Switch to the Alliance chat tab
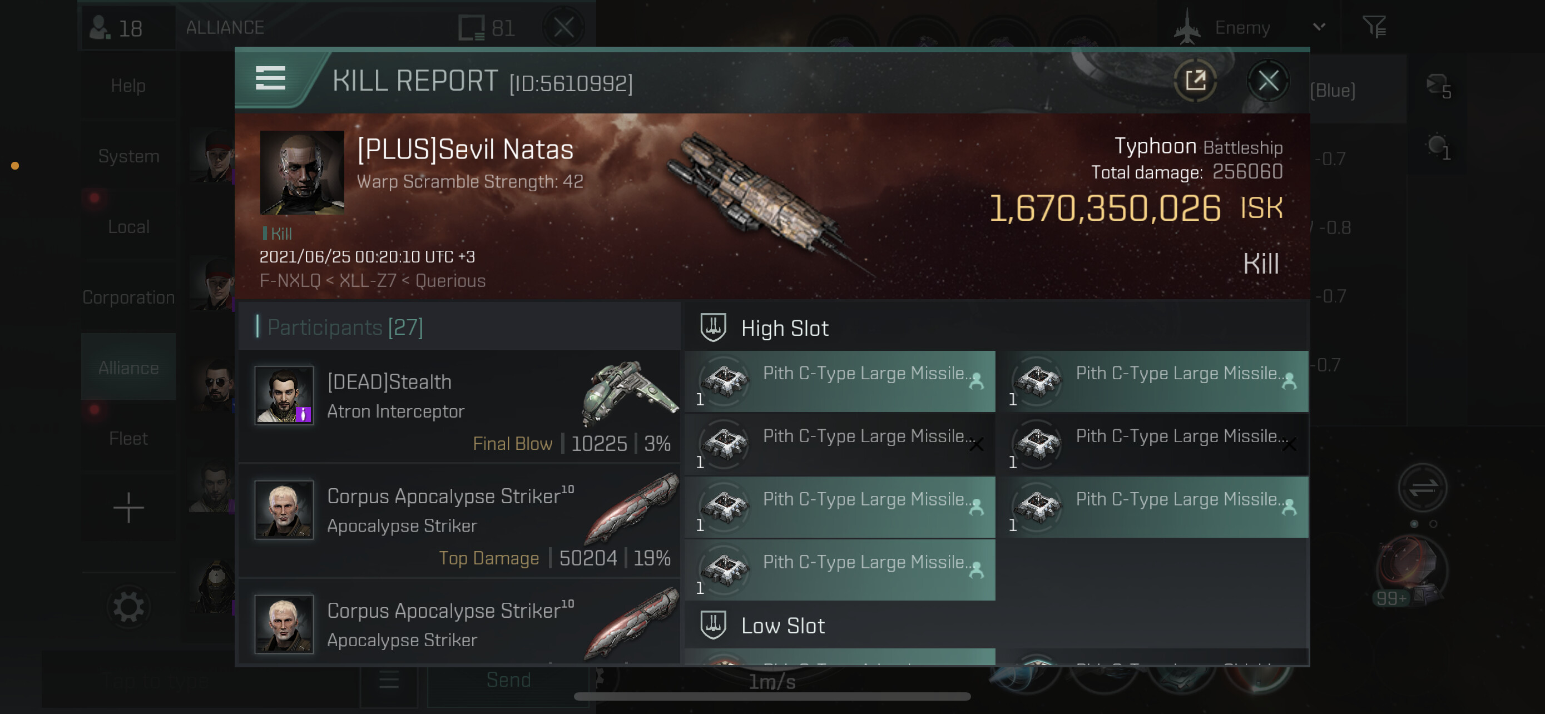 point(128,368)
